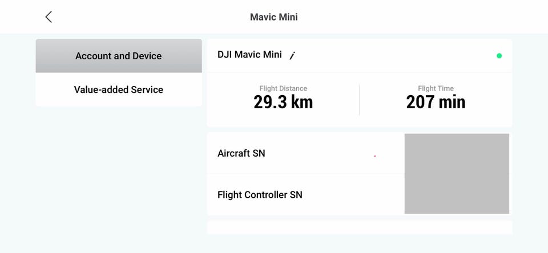Image resolution: width=548 pixels, height=253 pixels.
Task: Click the Mavic Mini page title
Action: 273,17
